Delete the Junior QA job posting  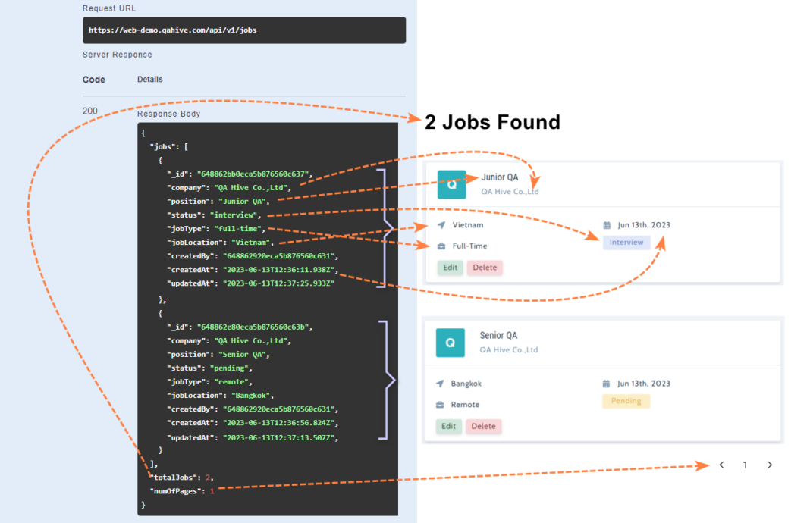coord(485,268)
